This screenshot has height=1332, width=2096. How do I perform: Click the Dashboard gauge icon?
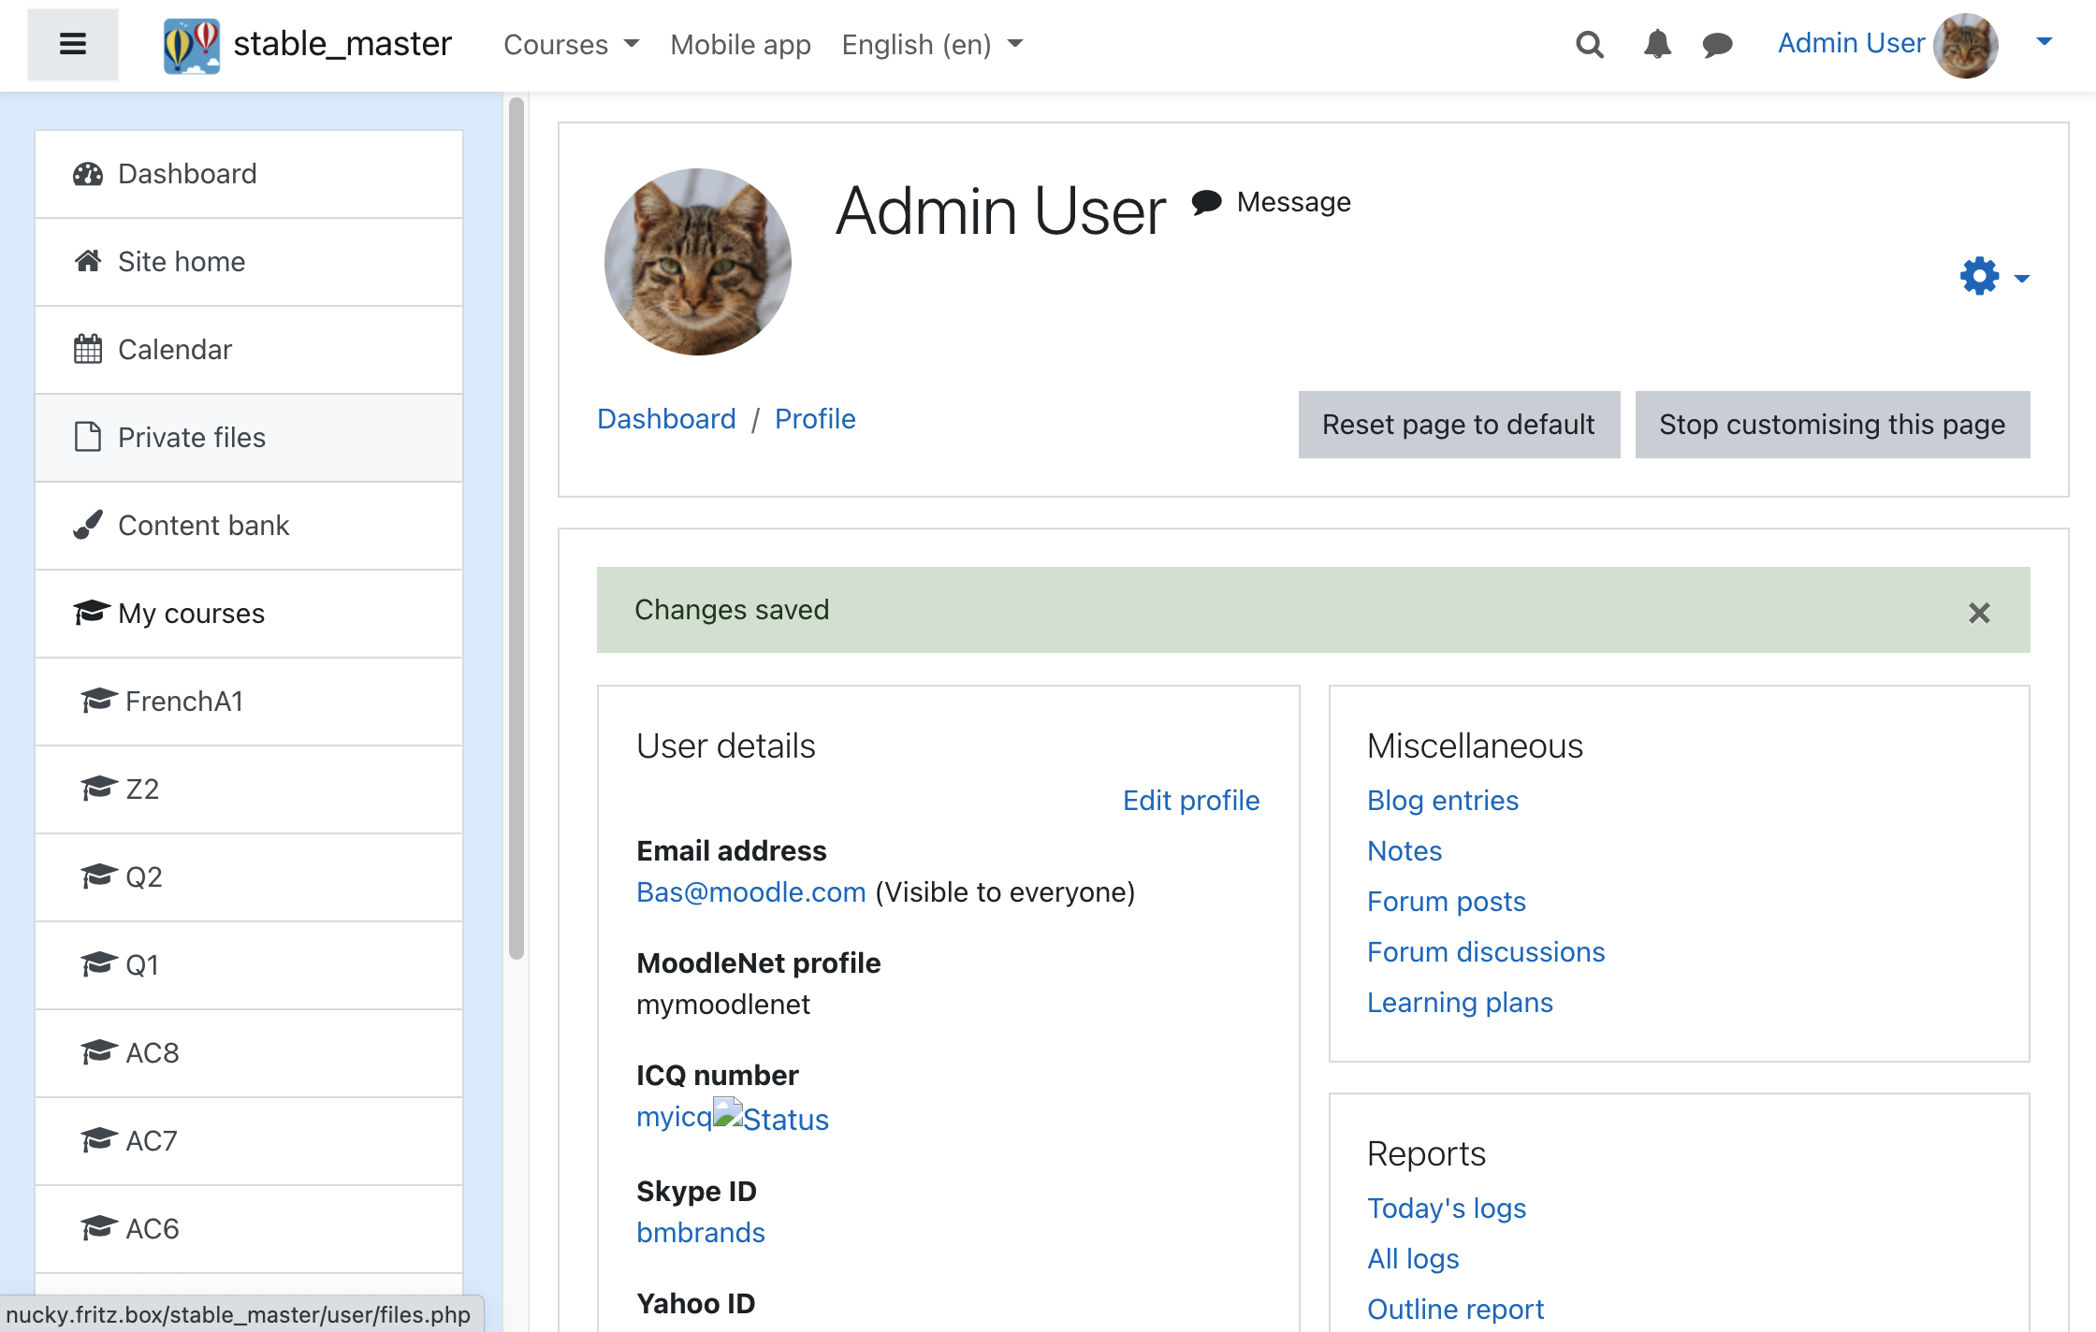pos(88,174)
